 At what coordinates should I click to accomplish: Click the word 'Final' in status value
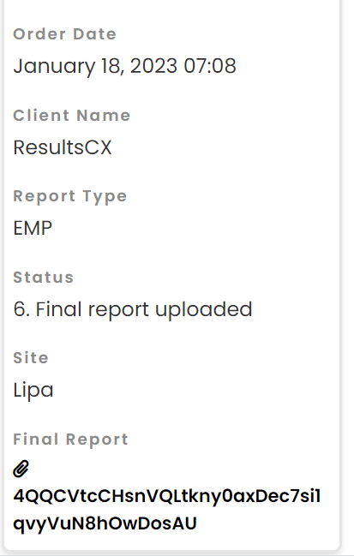point(58,309)
